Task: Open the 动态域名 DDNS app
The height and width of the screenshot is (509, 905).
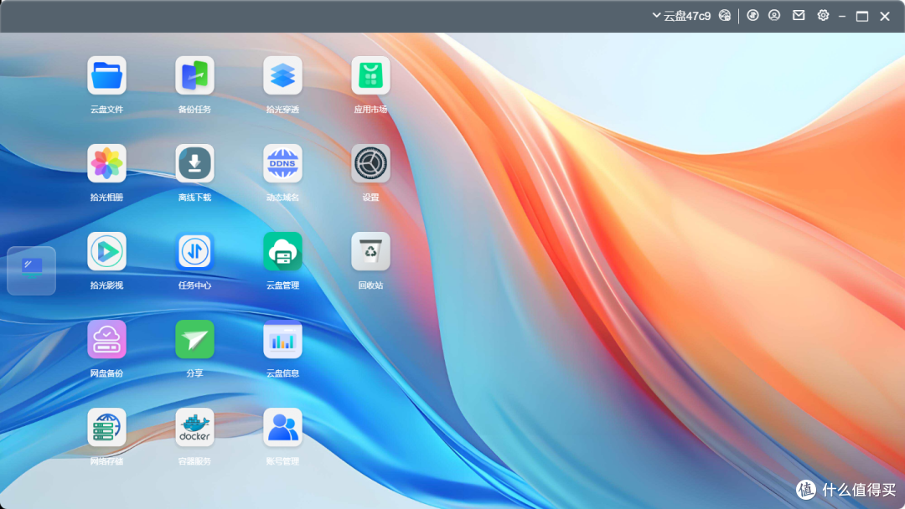Action: coord(282,164)
